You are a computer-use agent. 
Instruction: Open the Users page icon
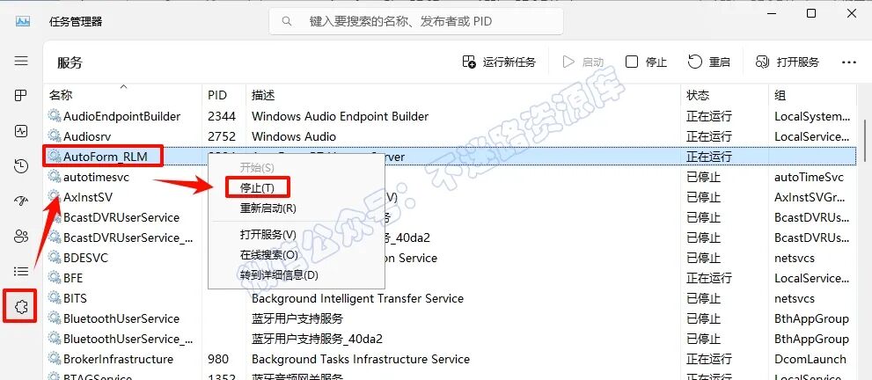click(21, 237)
